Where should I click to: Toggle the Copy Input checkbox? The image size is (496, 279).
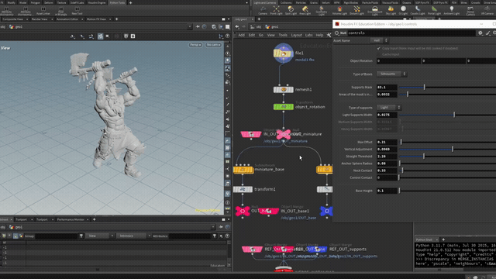pyautogui.click(x=379, y=48)
